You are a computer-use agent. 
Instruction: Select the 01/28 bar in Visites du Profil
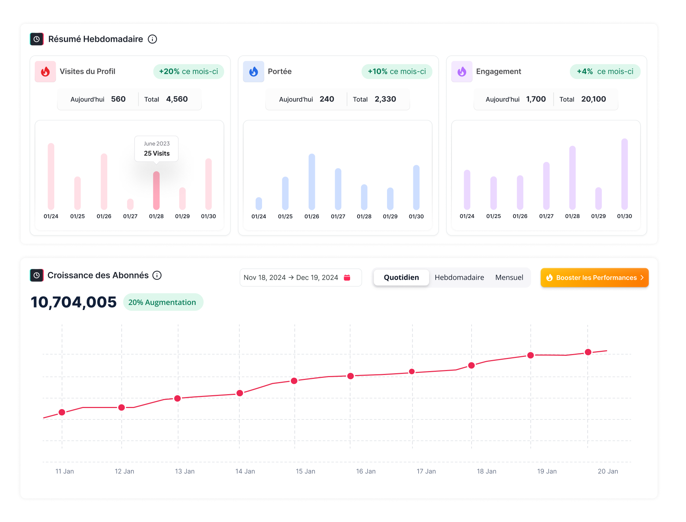click(156, 191)
